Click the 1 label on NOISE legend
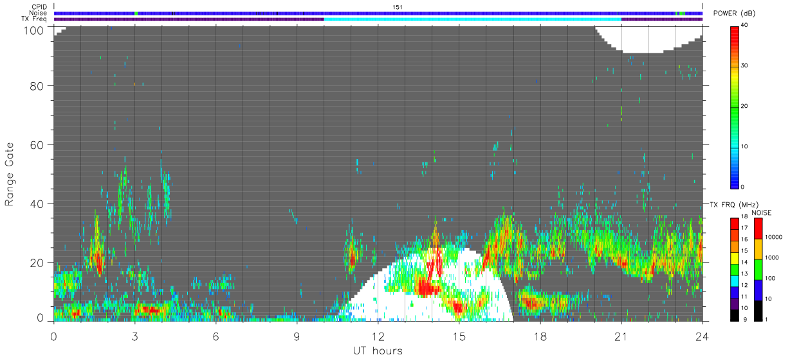The image size is (790, 364). pos(766,319)
